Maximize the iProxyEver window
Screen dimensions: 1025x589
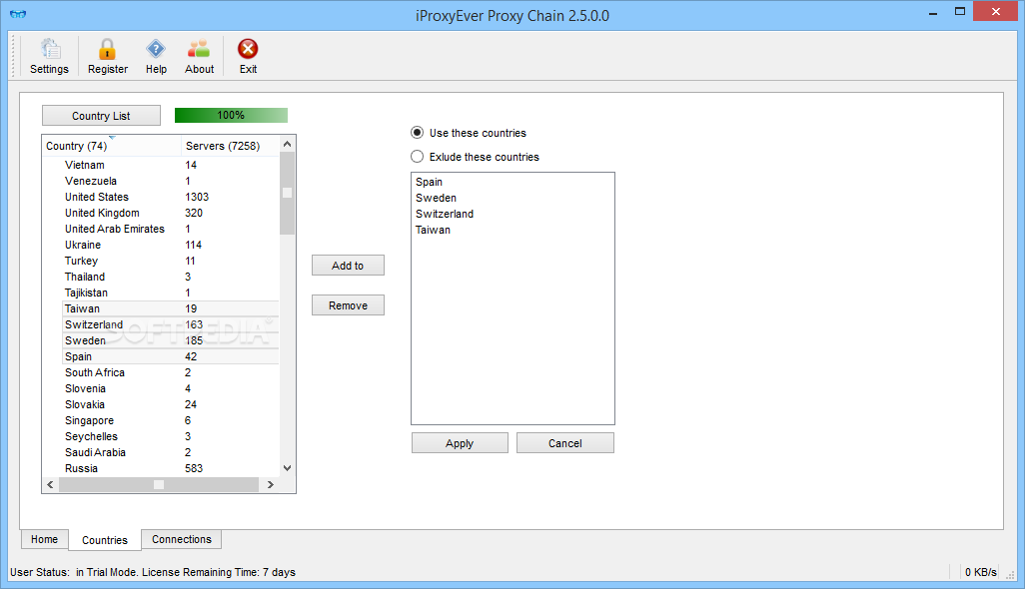point(960,12)
